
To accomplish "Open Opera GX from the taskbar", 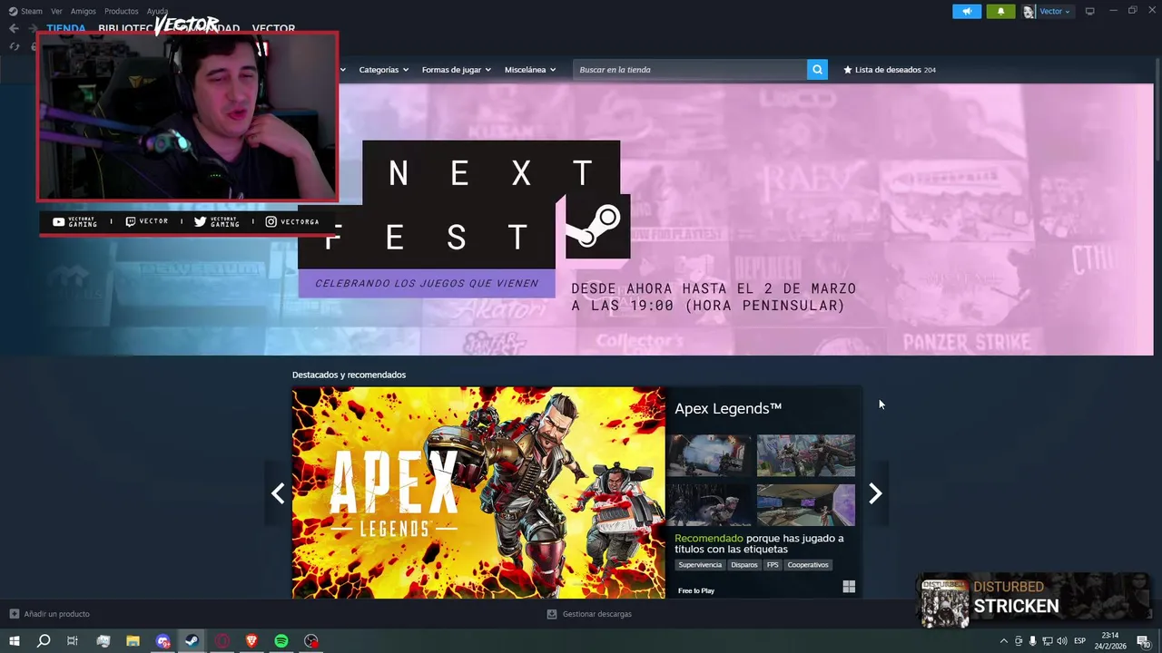I will [222, 640].
